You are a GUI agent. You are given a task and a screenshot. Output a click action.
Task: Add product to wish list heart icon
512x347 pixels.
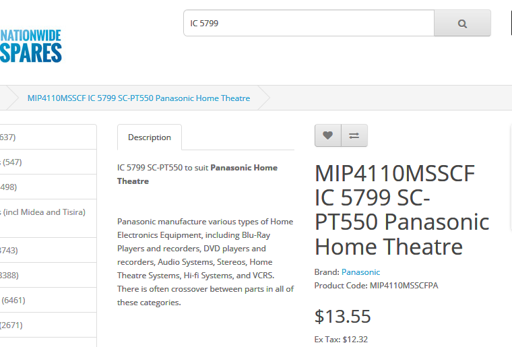(328, 135)
